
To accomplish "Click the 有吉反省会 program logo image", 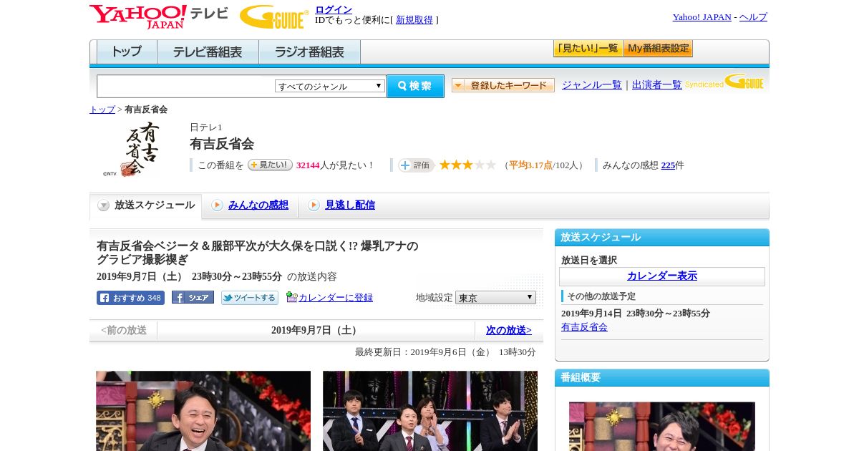I will point(132,149).
